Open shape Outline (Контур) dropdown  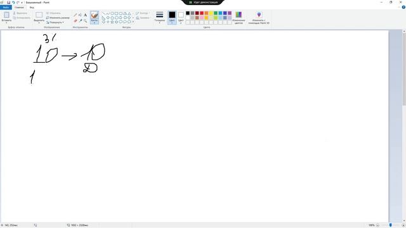(x=142, y=13)
